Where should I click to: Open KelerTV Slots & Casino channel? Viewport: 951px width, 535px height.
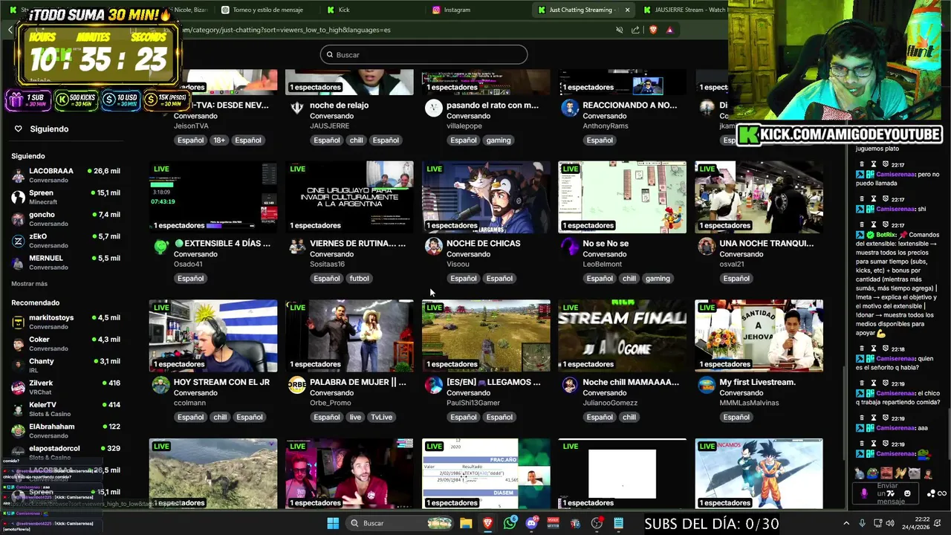click(x=65, y=409)
